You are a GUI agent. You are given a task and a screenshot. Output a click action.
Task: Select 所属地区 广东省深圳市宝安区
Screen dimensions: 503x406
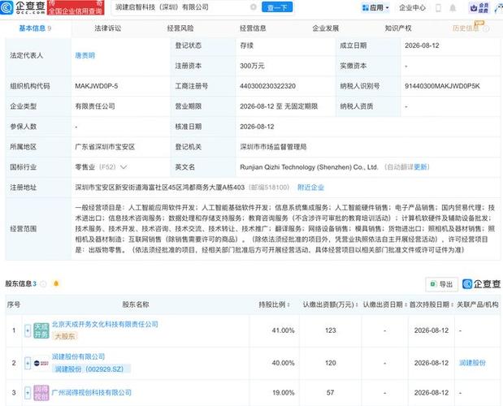click(x=105, y=147)
